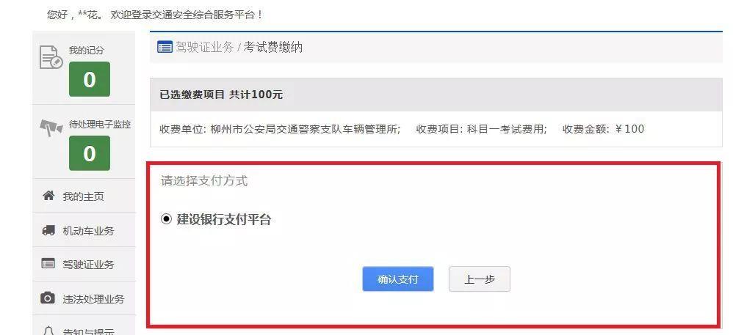Viewport: 733px width, 335px height.
Task: Click the 我的记分 document icon
Action: [51, 58]
